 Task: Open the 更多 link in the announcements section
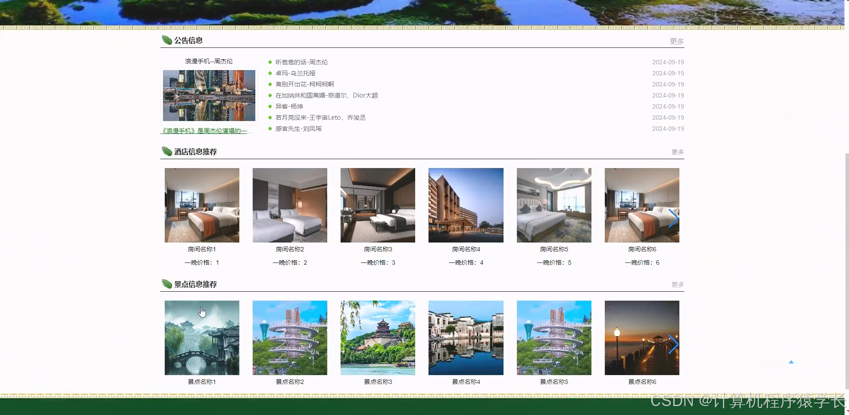coord(677,41)
